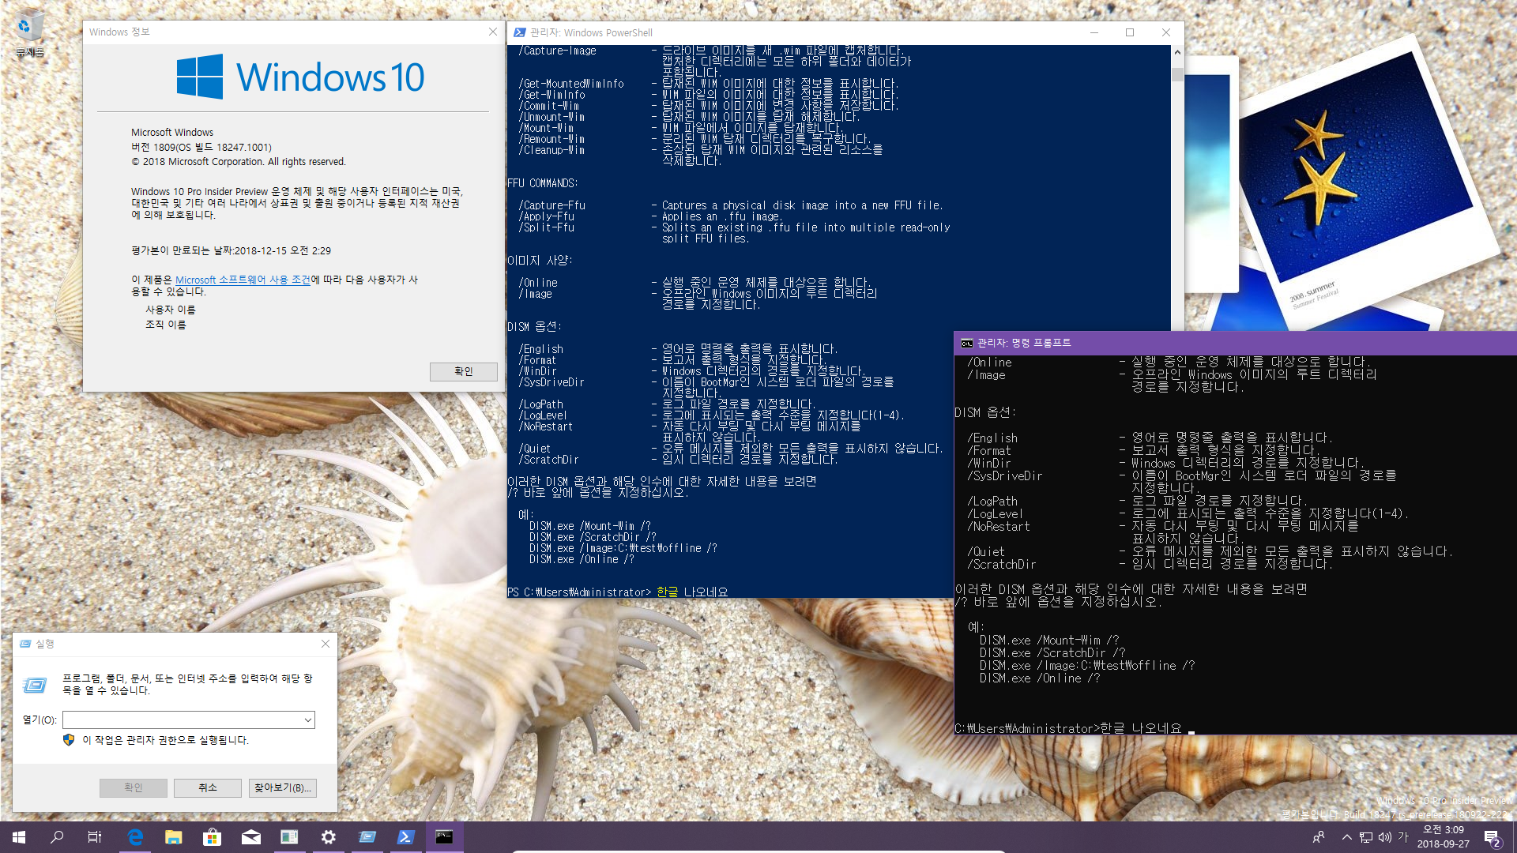The width and height of the screenshot is (1517, 853).
Task: Click PowerShell vertical scrollbar thumb
Action: point(1177,74)
